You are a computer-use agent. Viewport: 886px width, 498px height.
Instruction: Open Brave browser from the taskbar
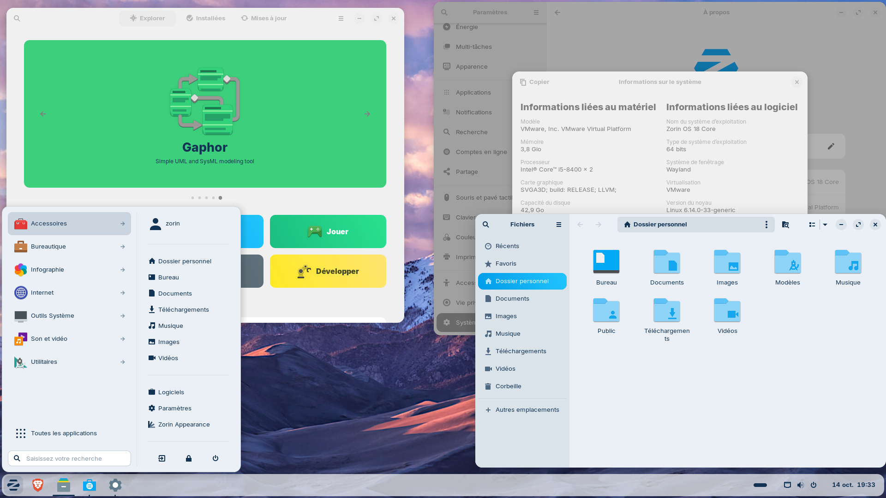[38, 485]
